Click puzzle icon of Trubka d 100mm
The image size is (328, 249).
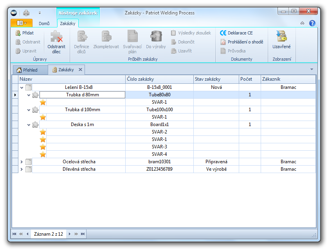coord(36,110)
